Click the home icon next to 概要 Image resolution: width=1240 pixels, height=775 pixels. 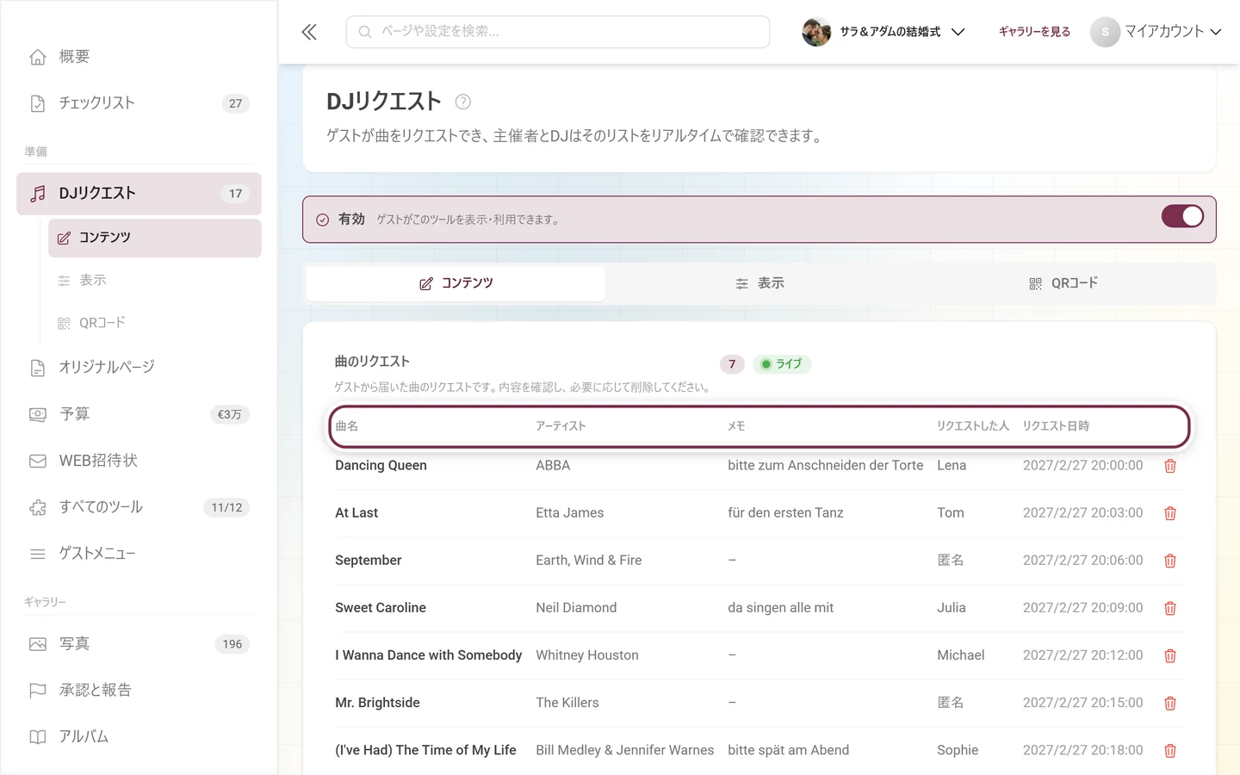point(38,57)
